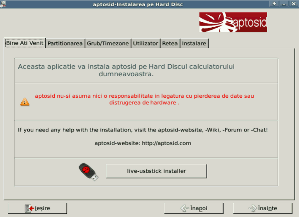Image resolution: width=299 pixels, height=217 pixels.
Task: Click the USB stick icon
Action: click(x=88, y=172)
